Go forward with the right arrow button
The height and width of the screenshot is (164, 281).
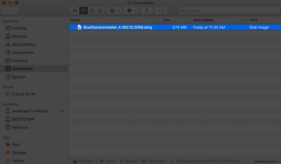(x=14, y=11)
